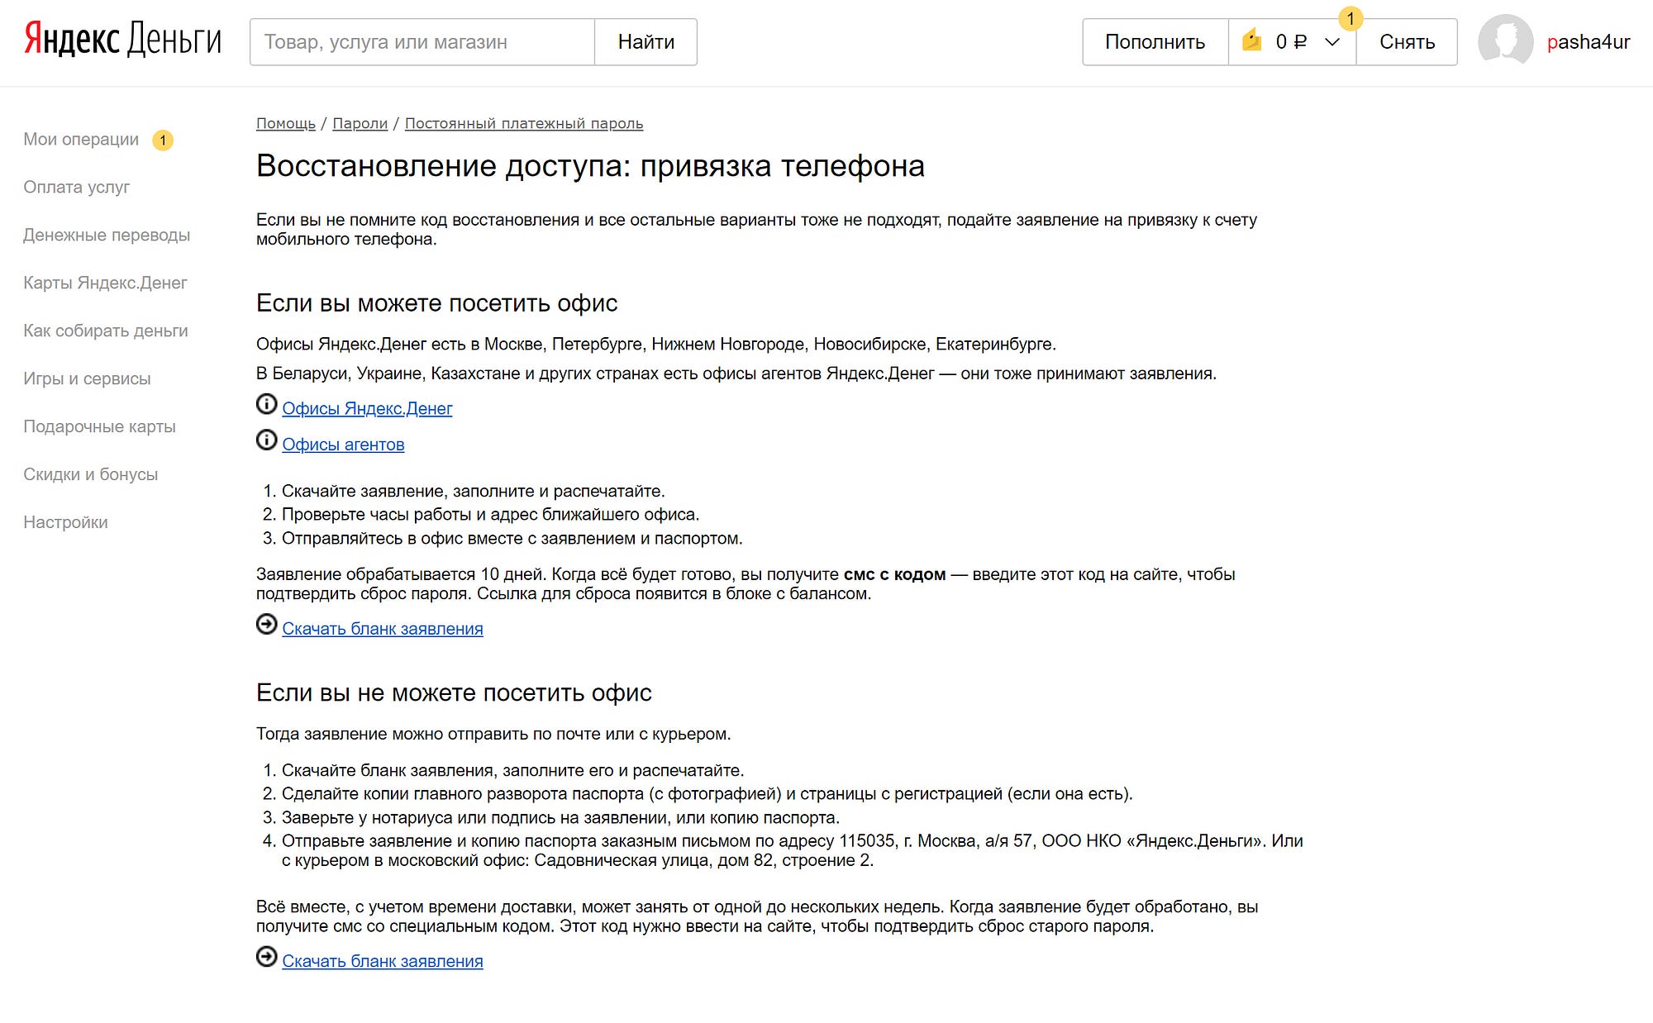The width and height of the screenshot is (1653, 1023).
Task: Click line Заявление обрабатывается 10 дней
Action: [746, 584]
